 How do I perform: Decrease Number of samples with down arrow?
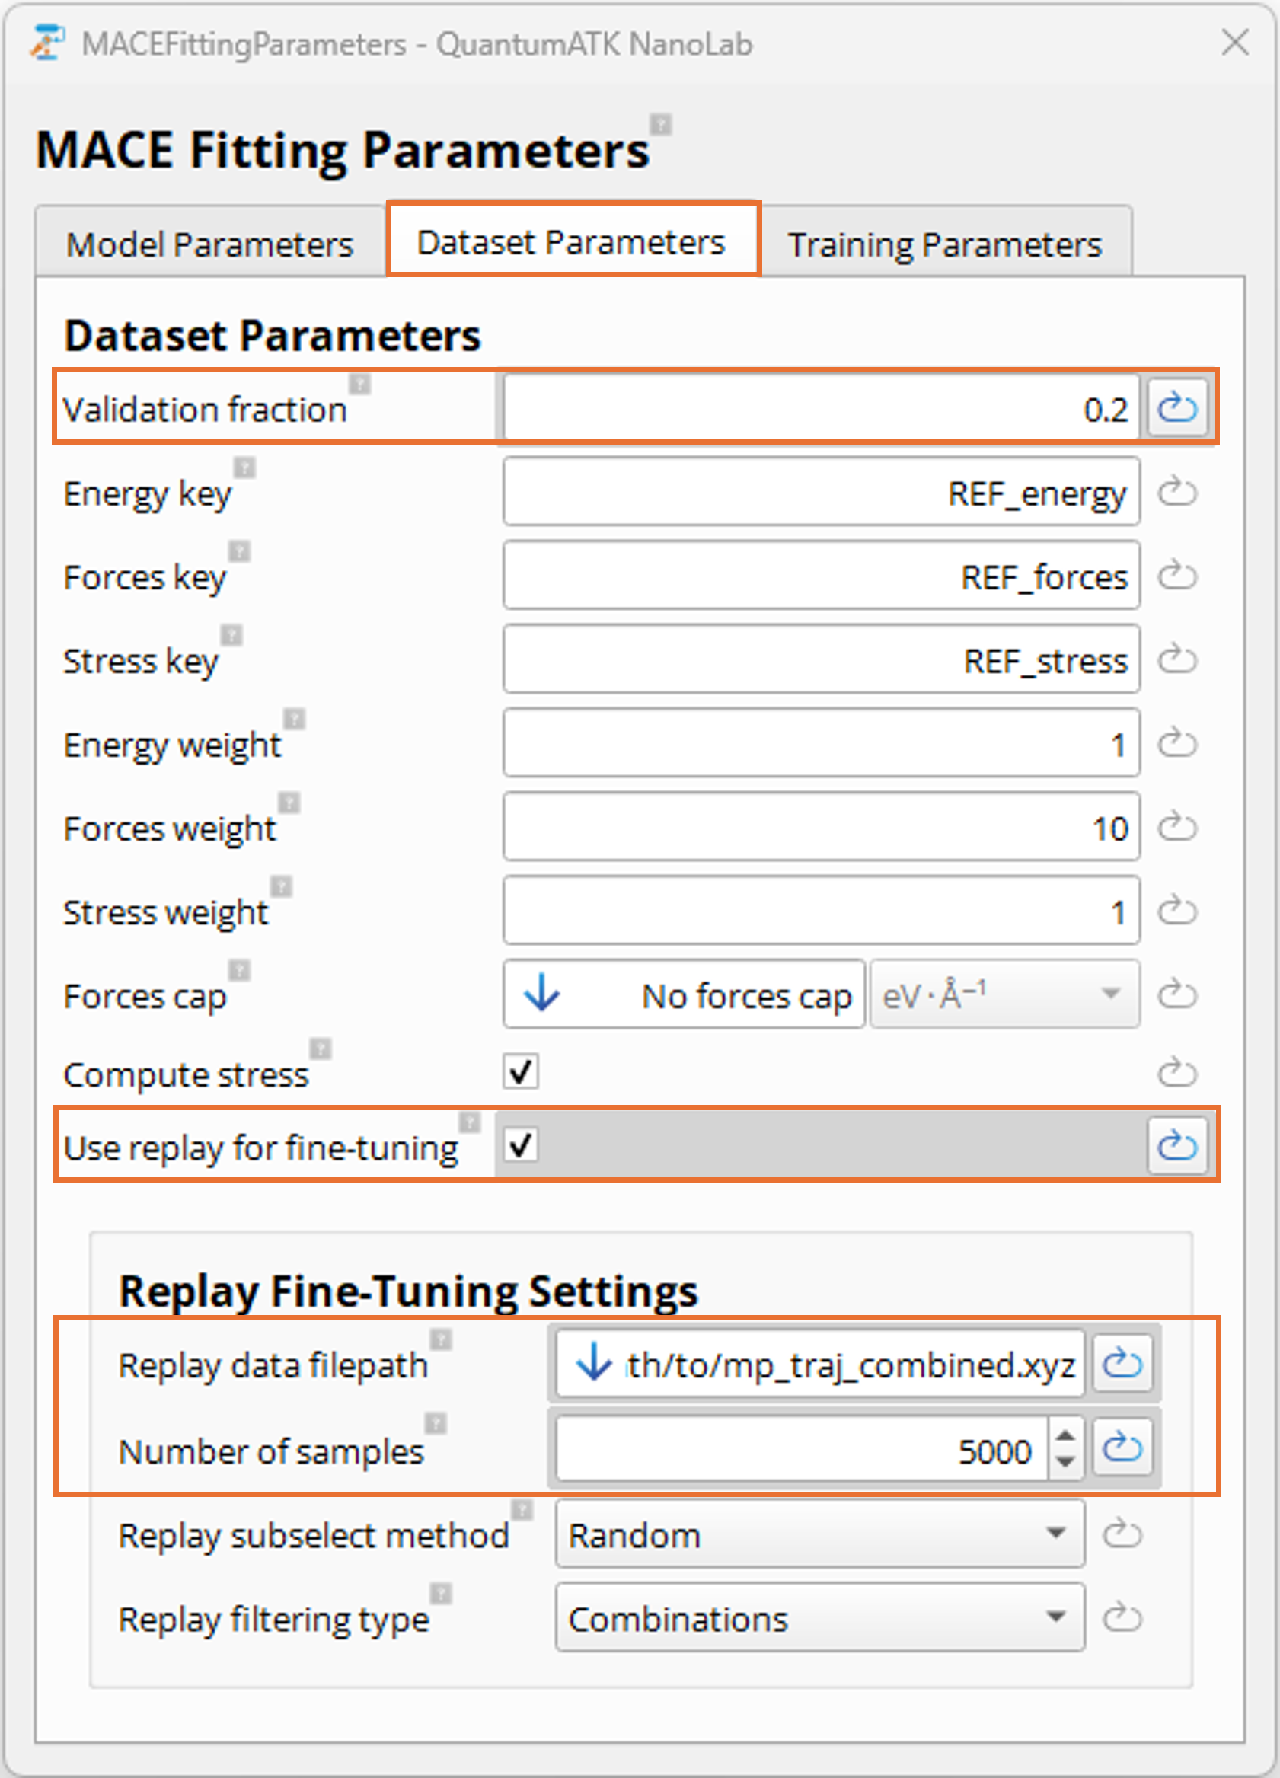coord(1065,1462)
